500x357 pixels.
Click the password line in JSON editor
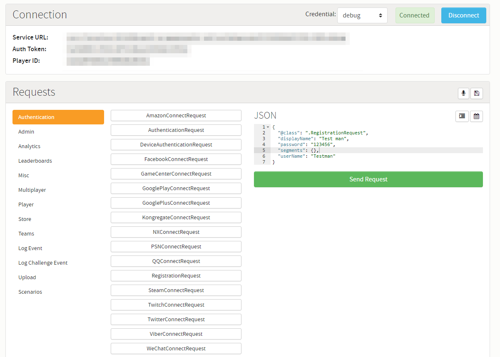coord(306,144)
